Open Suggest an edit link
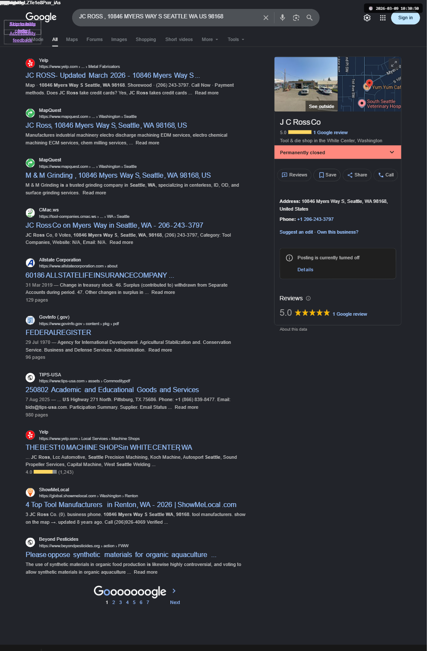This screenshot has width=432, height=651. 296,232
